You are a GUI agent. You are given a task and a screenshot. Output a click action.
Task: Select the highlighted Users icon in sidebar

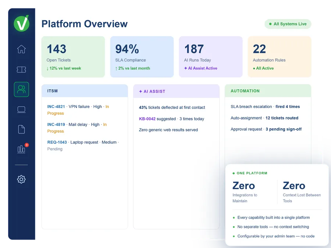coord(21,89)
